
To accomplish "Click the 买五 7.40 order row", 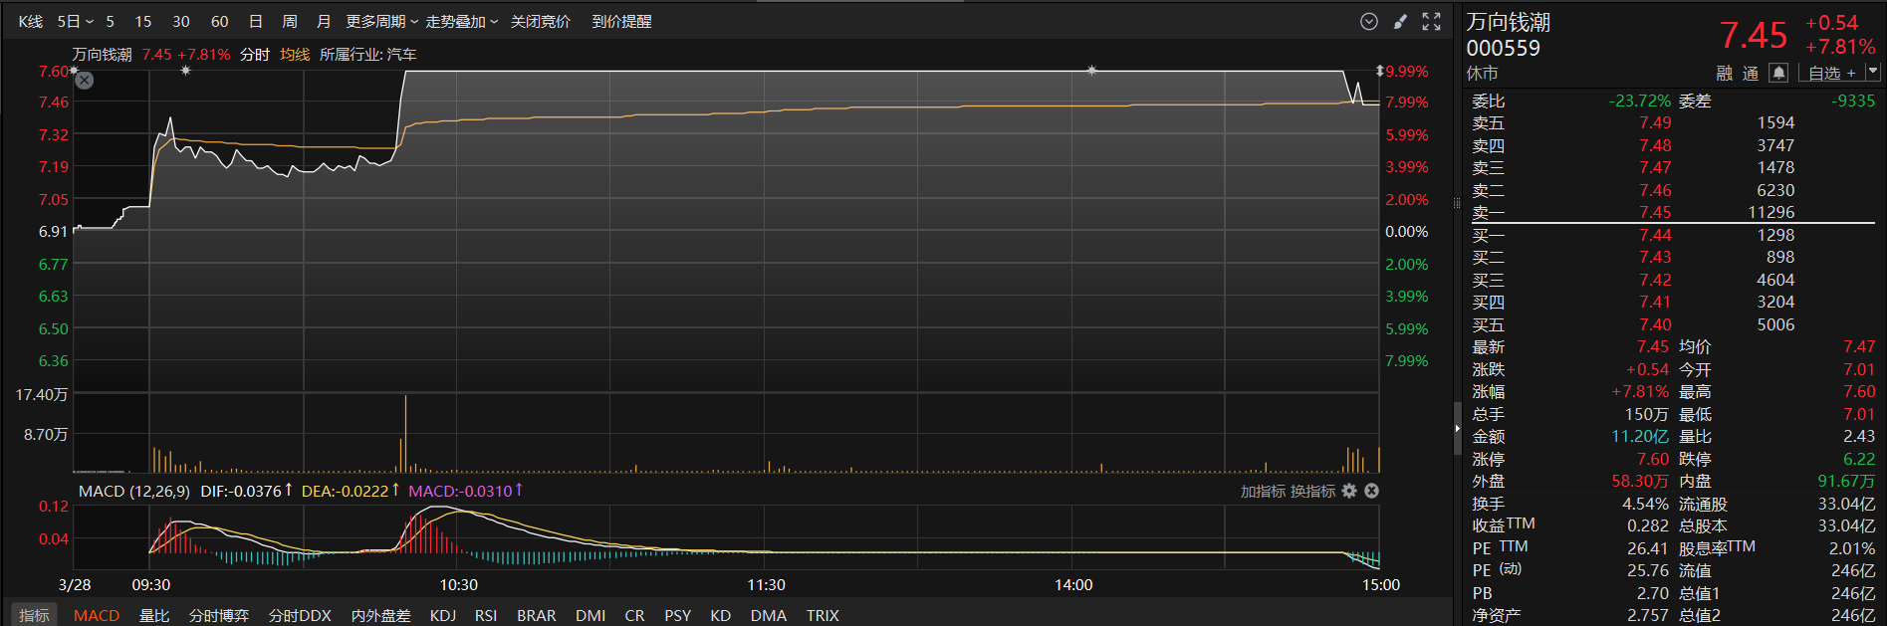I will [1674, 324].
